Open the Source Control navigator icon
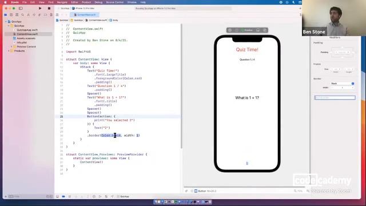 [11, 15]
